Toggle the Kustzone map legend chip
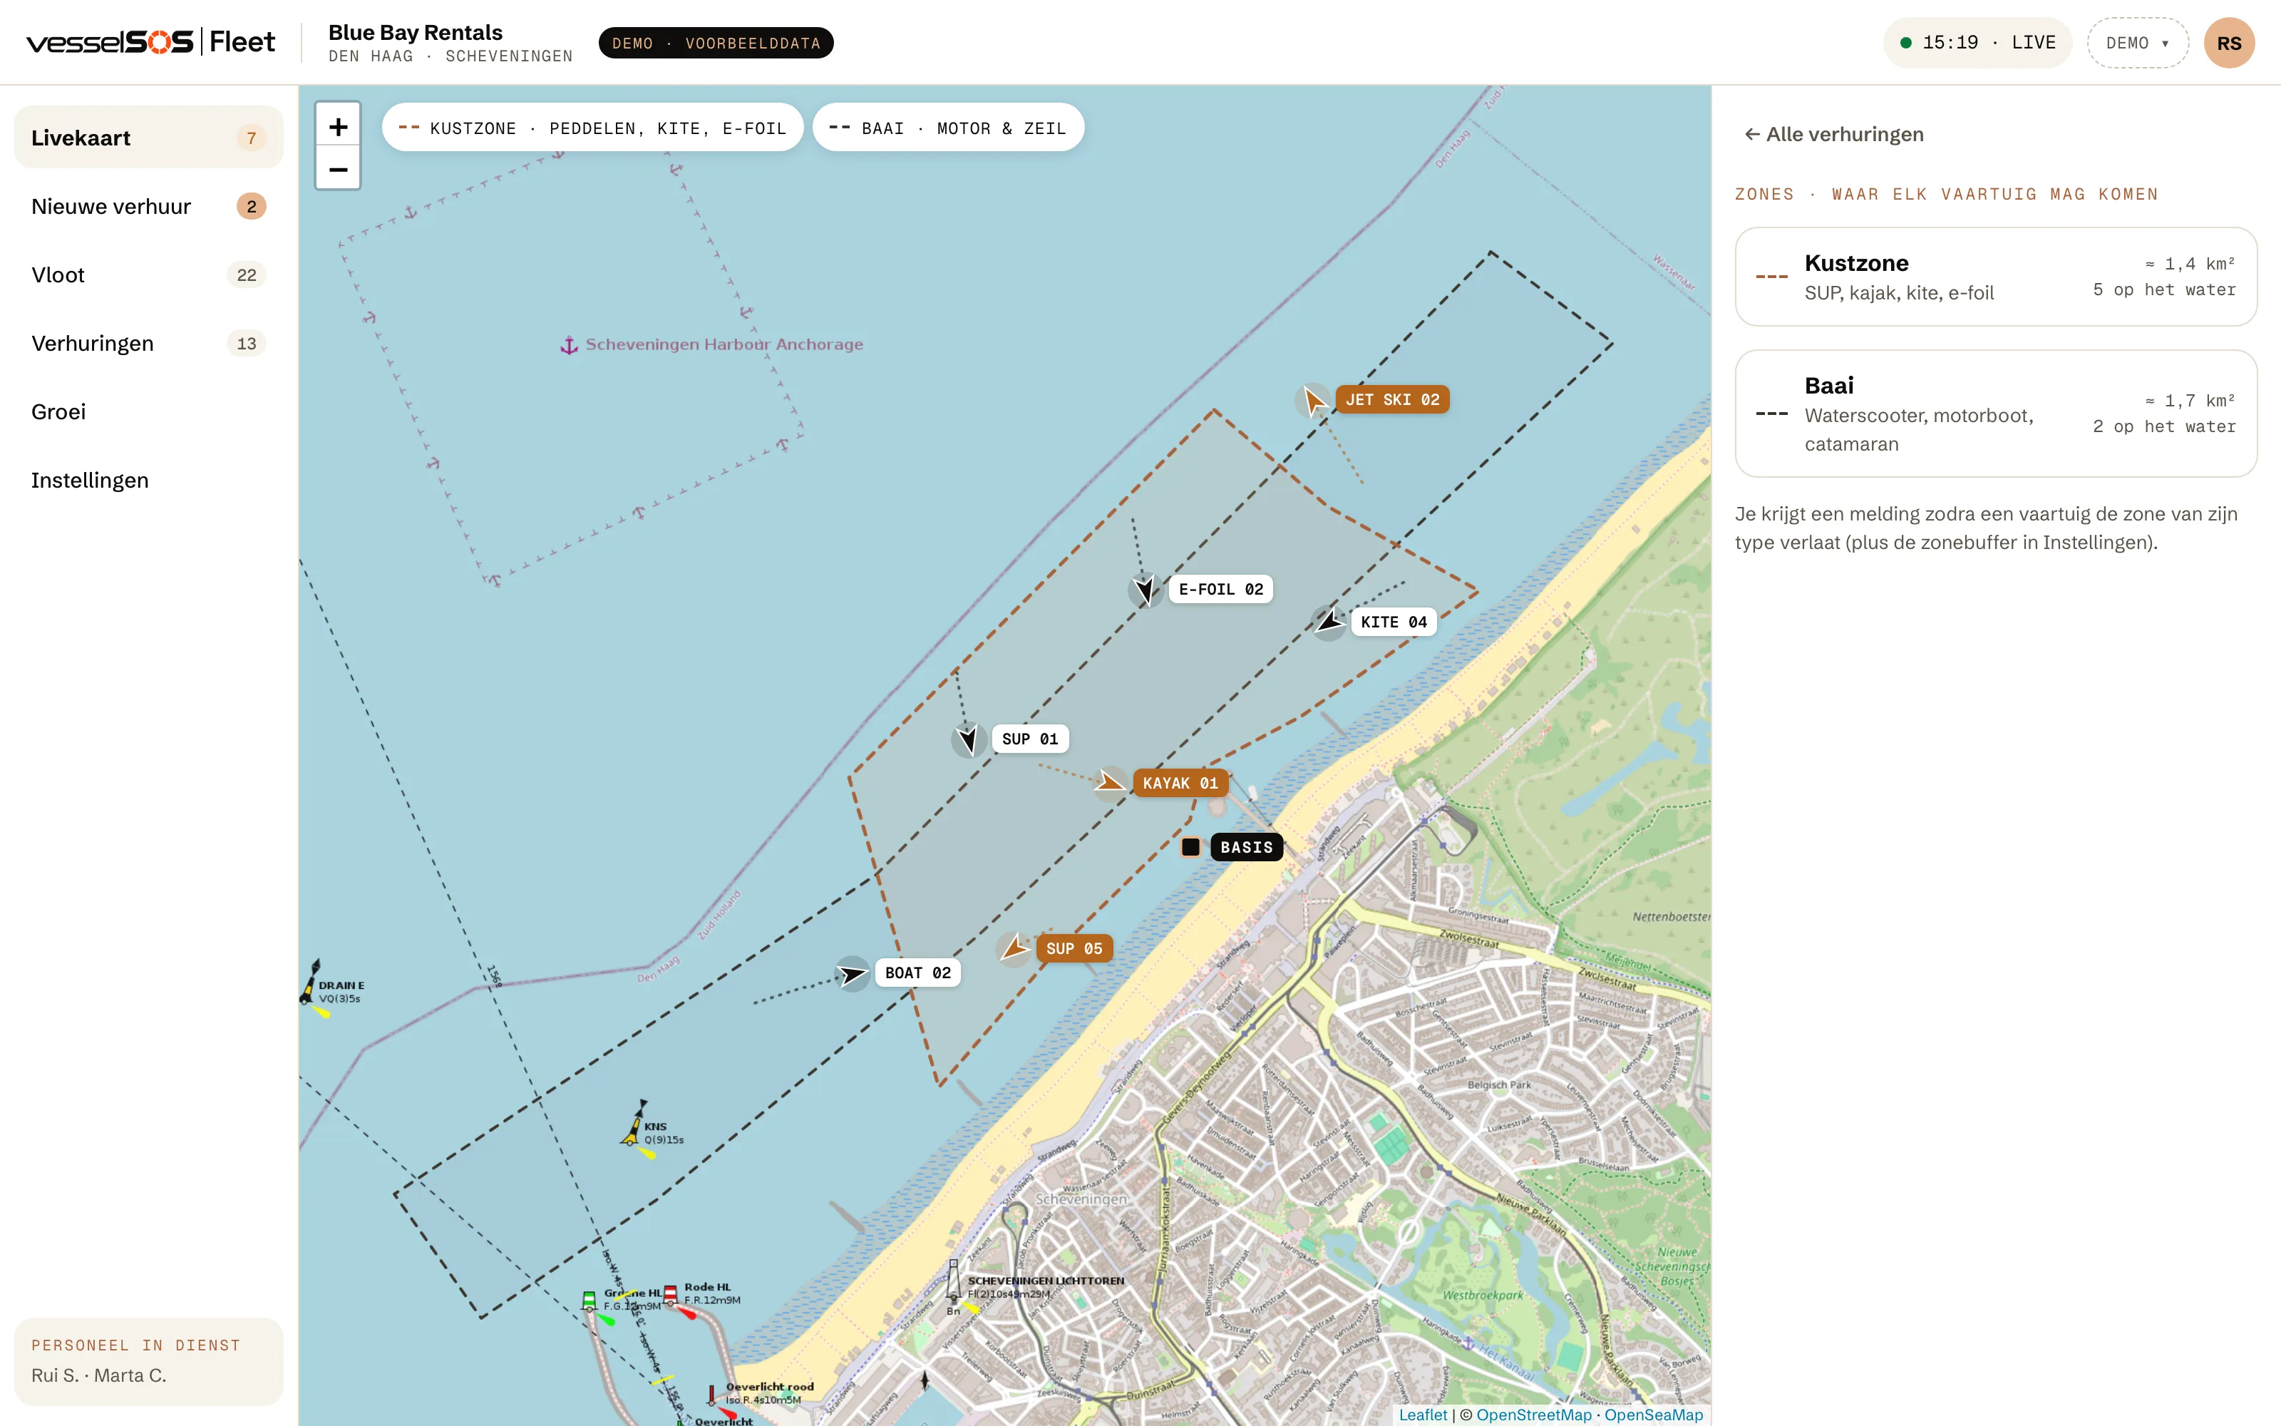This screenshot has height=1426, width=2281. coord(592,128)
